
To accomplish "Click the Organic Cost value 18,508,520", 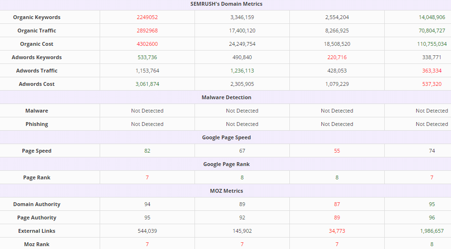I will coord(337,44).
